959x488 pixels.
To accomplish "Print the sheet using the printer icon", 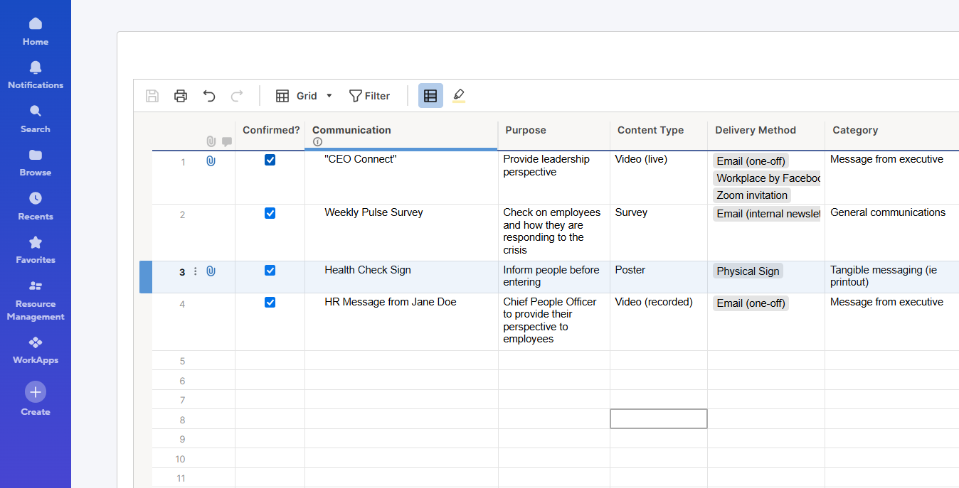I will 180,95.
